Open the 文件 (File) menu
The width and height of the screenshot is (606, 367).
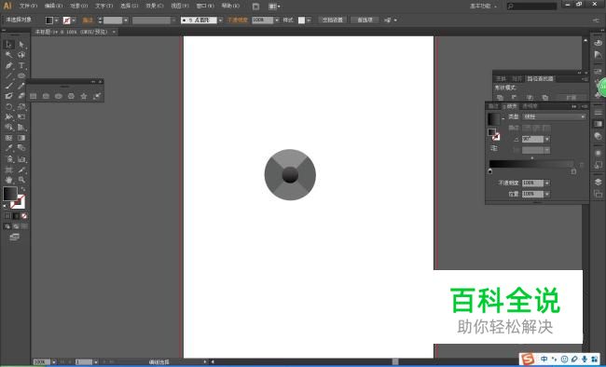(28, 6)
